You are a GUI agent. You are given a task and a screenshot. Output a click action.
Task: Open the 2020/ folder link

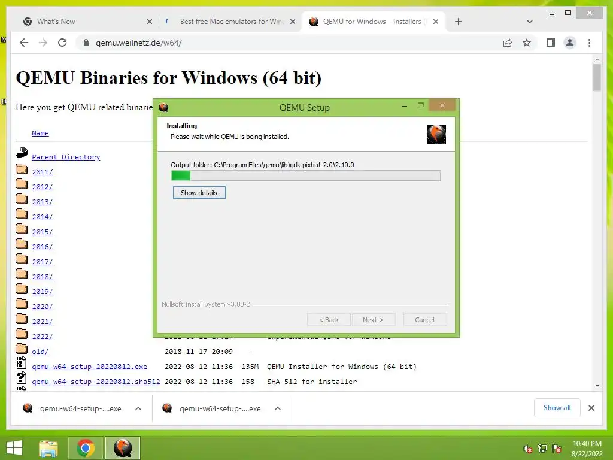[43, 307]
